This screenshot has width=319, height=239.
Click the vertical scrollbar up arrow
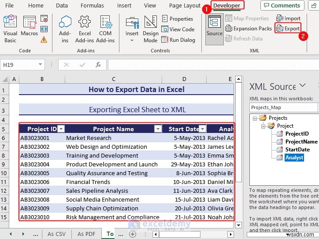click(x=238, y=79)
